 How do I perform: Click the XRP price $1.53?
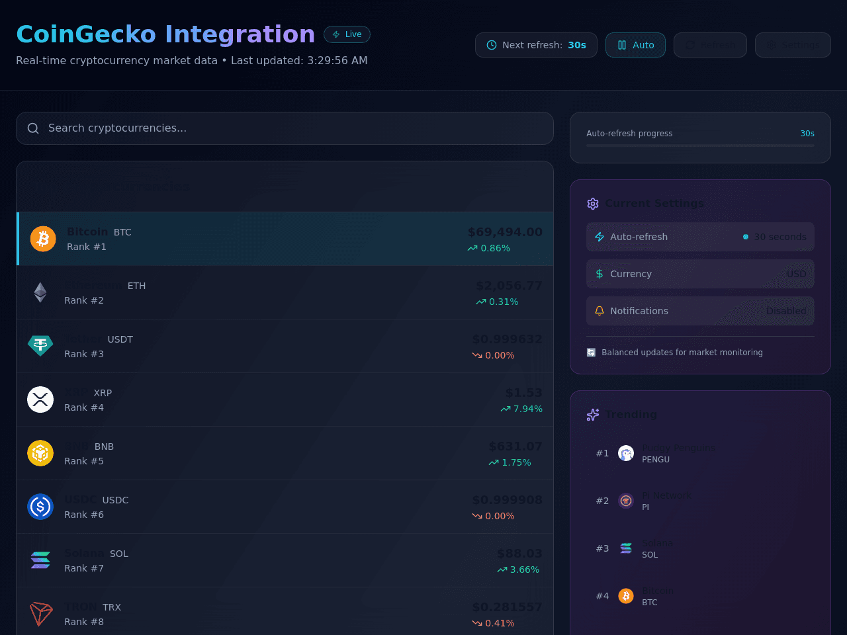click(523, 393)
